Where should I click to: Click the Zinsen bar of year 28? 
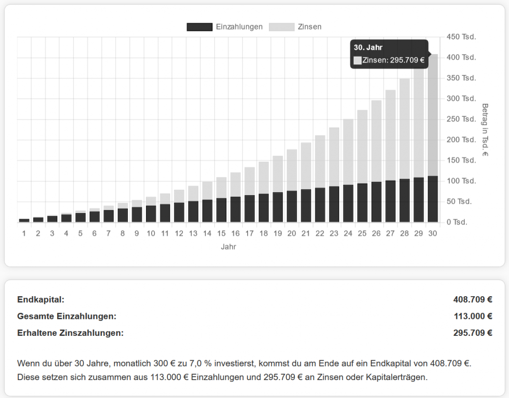coord(405,129)
